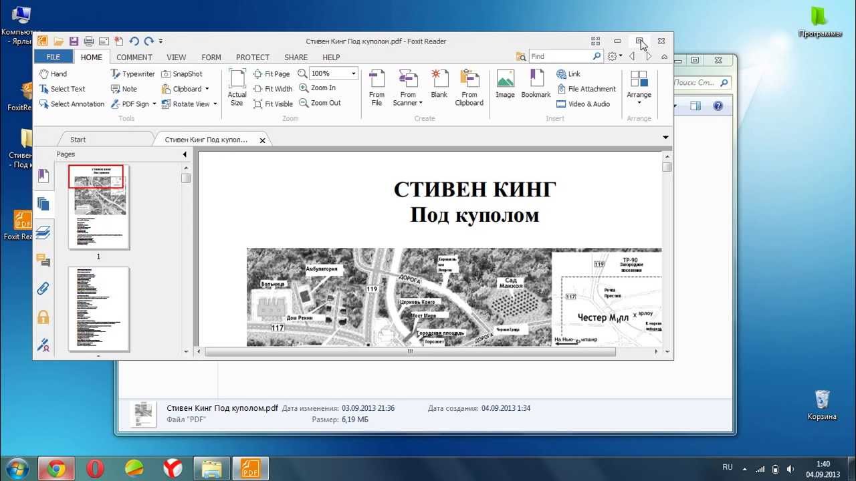The width and height of the screenshot is (856, 481).
Task: Pick the Typewriter tool
Action: [x=133, y=74]
